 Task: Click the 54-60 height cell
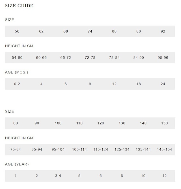tap(17, 58)
